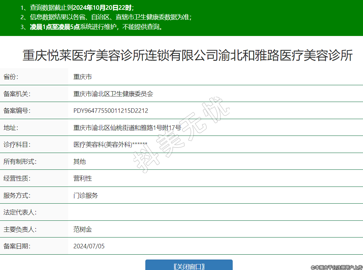Click the 主要负责人 name 范树金
Image resolution: width=363 pixels, height=270 pixels.
[x=82, y=229]
